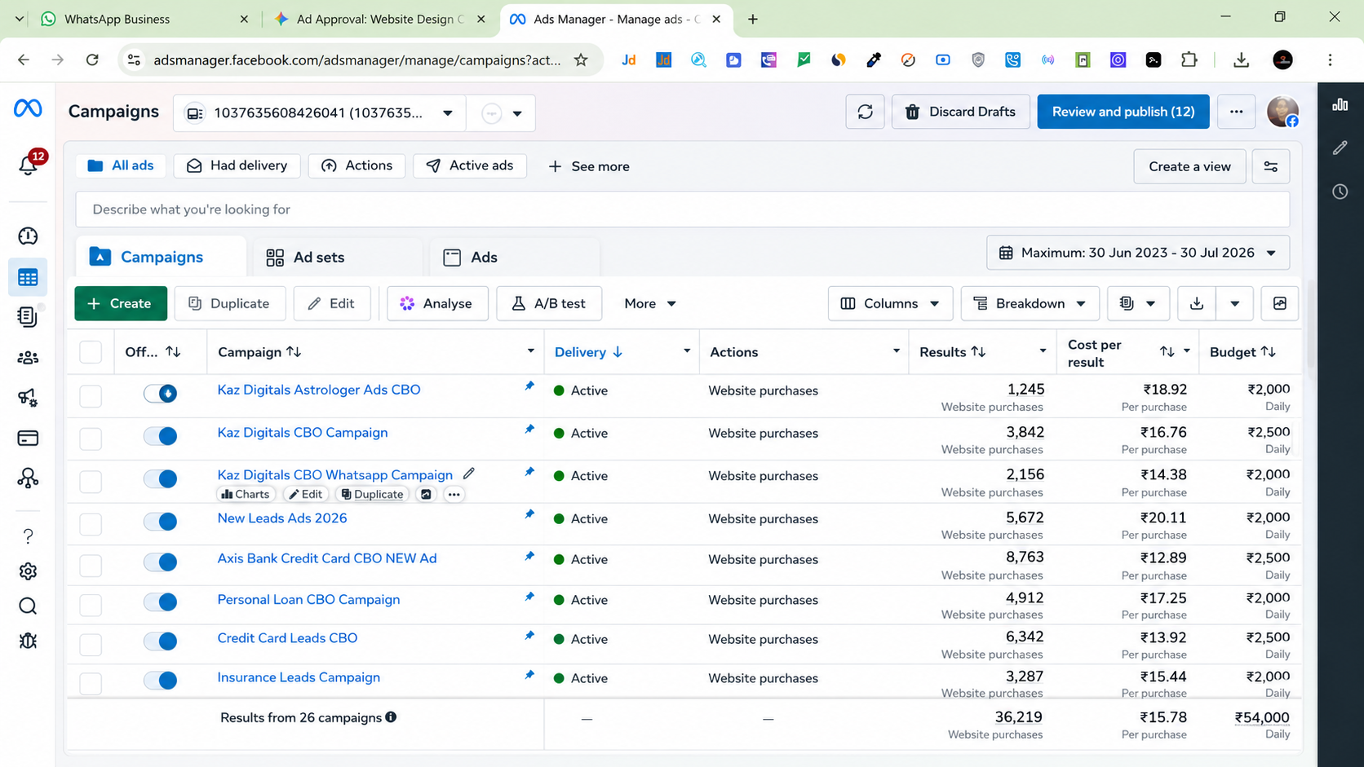Switch to the Ad sets tab
This screenshot has height=767, width=1364.
[x=338, y=258]
